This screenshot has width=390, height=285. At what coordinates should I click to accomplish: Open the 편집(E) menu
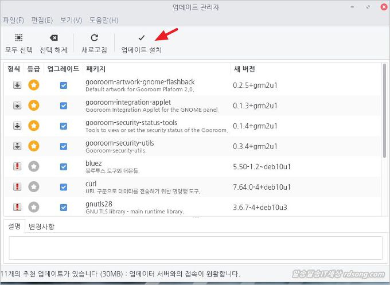tap(41, 20)
